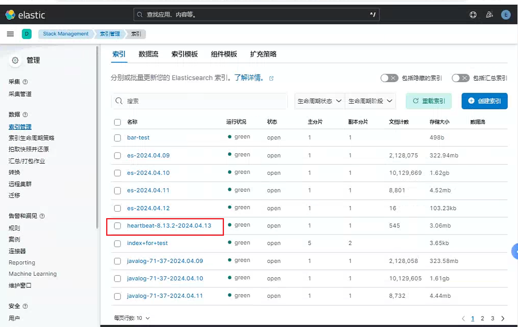
Task: Open 索引生命周期策略 in sidebar
Action: 32,138
